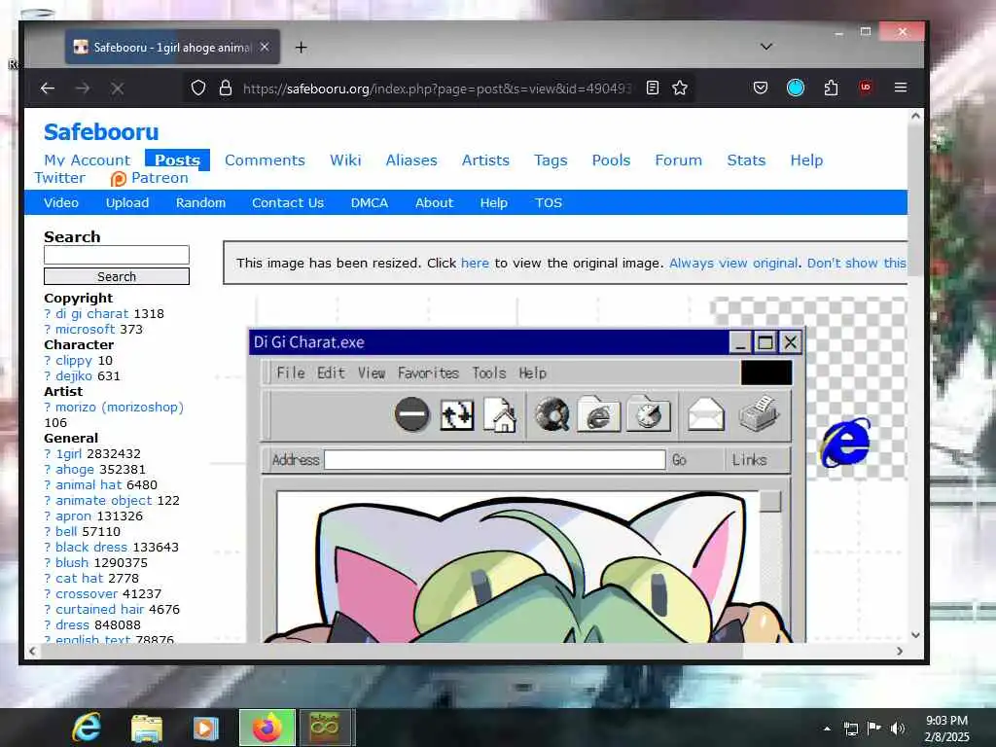The width and height of the screenshot is (996, 747).
Task: Open the curtained hair tag link
Action: pos(100,609)
